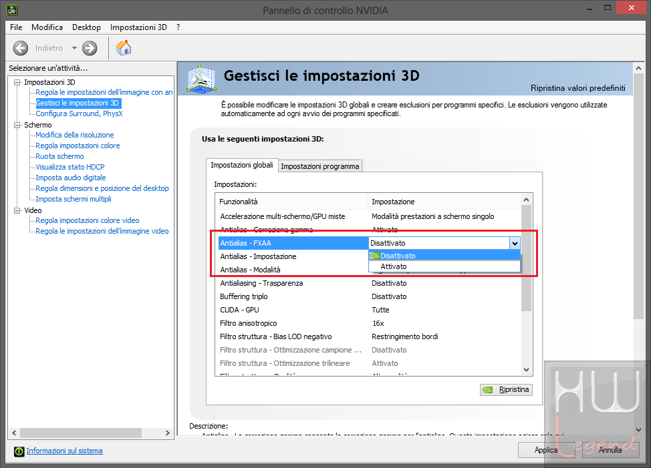
Task: Choose Attivato in the FXAA dropdown list
Action: point(444,266)
